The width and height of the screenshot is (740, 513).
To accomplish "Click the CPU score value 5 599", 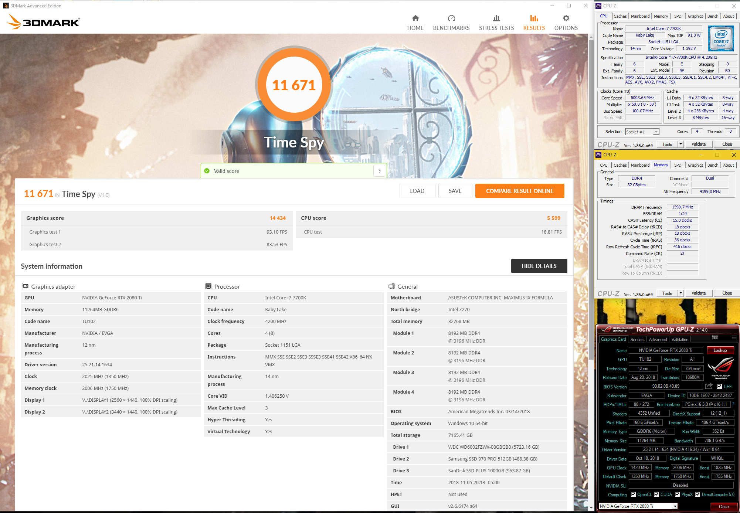I will point(554,218).
